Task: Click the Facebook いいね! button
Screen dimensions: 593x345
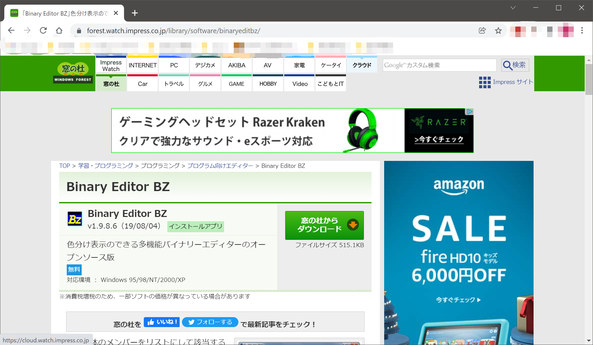Action: tap(162, 322)
